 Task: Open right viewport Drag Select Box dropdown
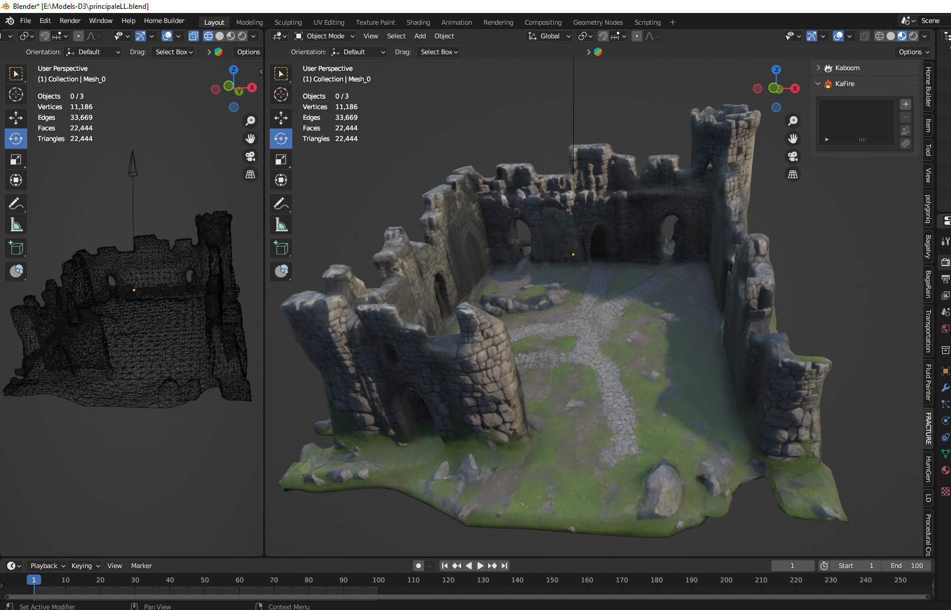click(439, 52)
